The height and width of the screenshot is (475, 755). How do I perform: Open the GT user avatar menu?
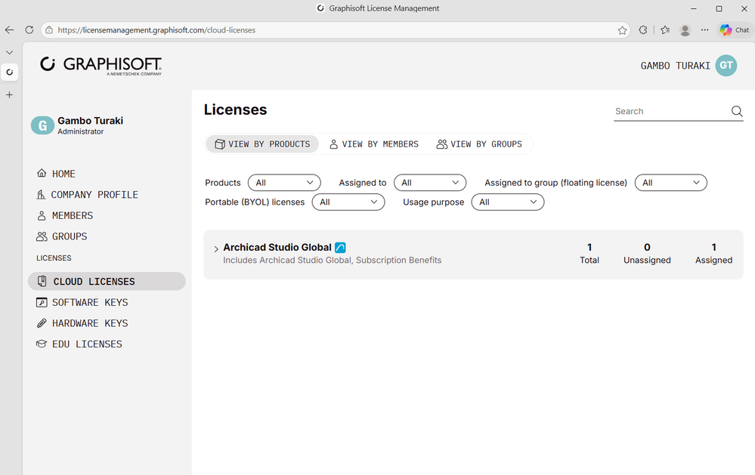point(726,66)
